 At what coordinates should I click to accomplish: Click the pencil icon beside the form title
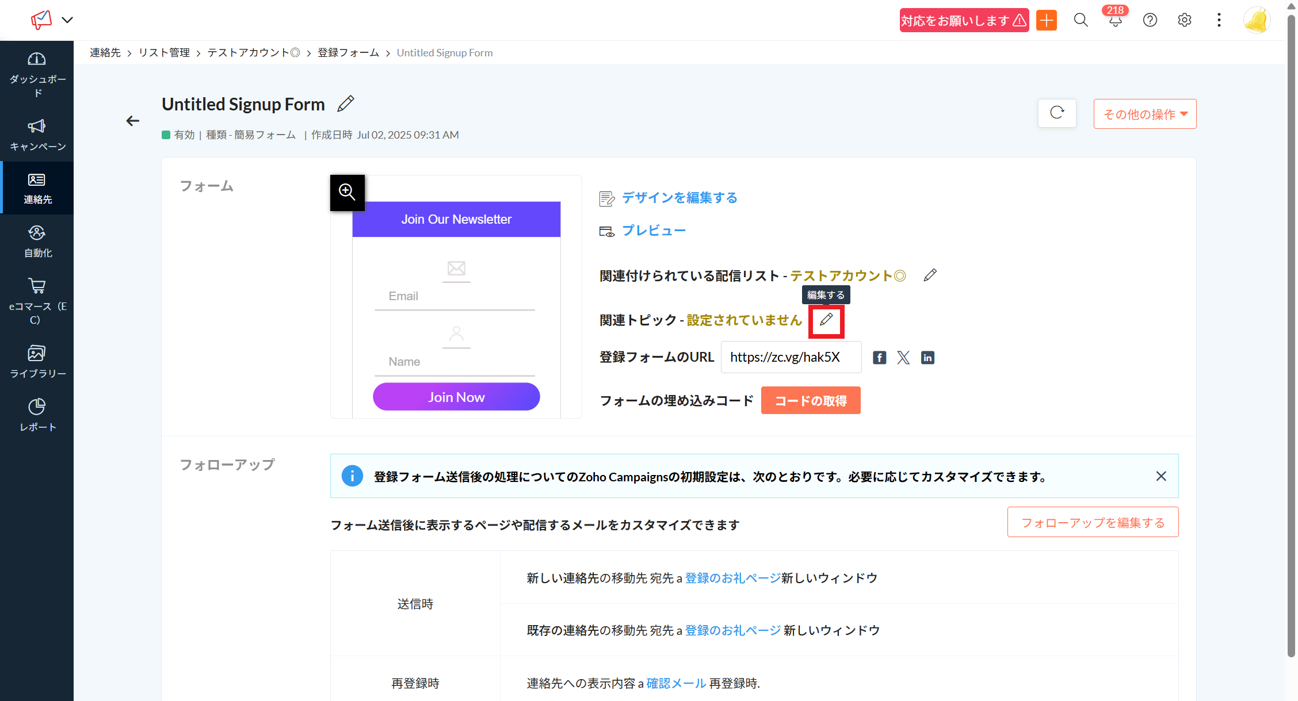point(345,104)
